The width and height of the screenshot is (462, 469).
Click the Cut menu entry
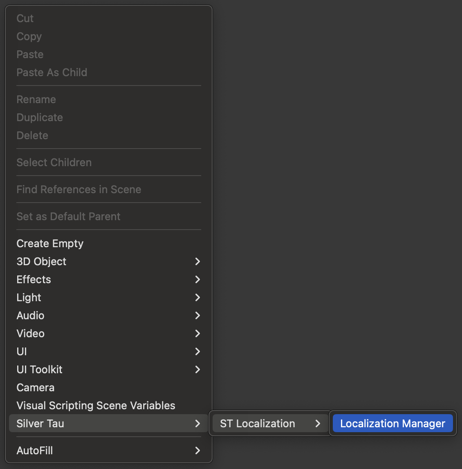click(x=25, y=18)
